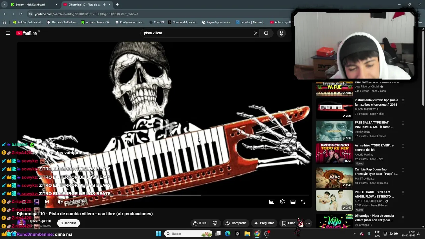425x239 pixels.
Task: Open the 'zitrosch Stream' bookmark
Action: [96, 22]
